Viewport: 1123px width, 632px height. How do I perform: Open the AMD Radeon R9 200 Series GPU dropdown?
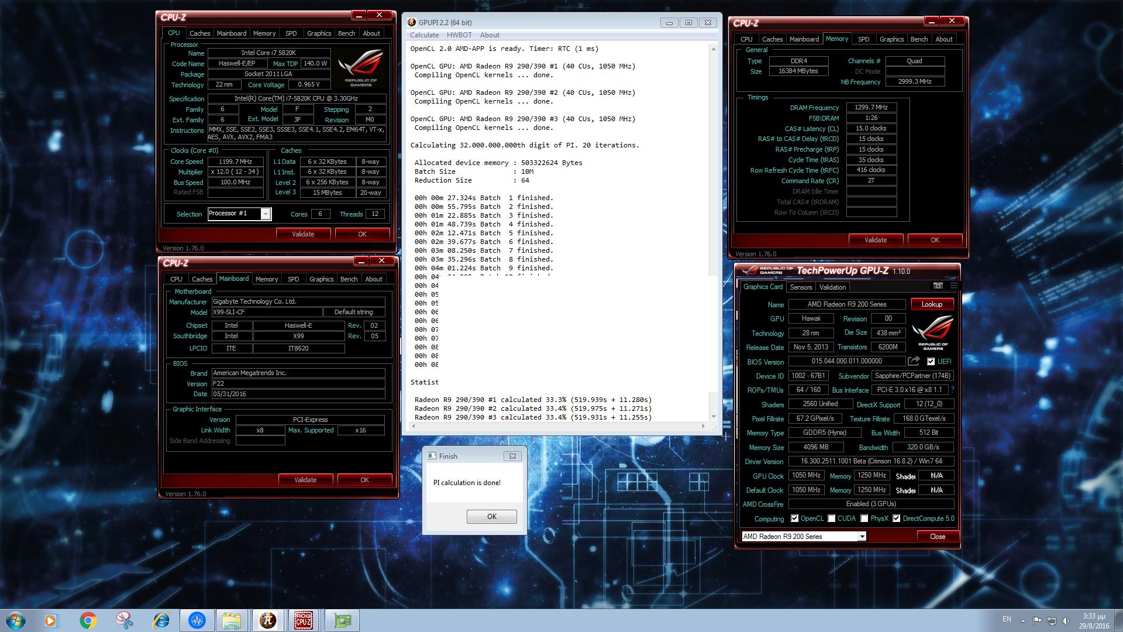[x=862, y=537]
